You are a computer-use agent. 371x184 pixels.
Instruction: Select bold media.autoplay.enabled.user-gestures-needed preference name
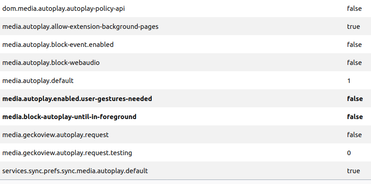77,99
